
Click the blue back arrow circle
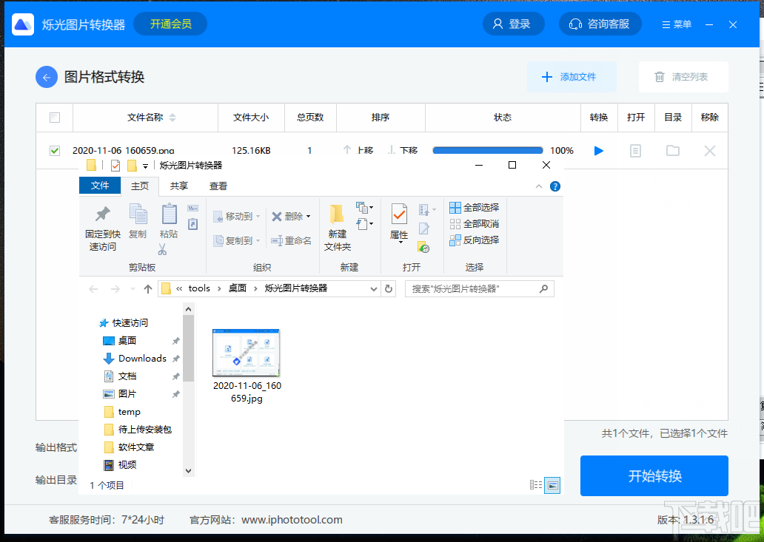tap(46, 76)
